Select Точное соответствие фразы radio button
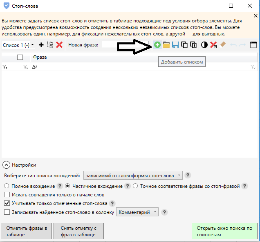 (x=135, y=186)
